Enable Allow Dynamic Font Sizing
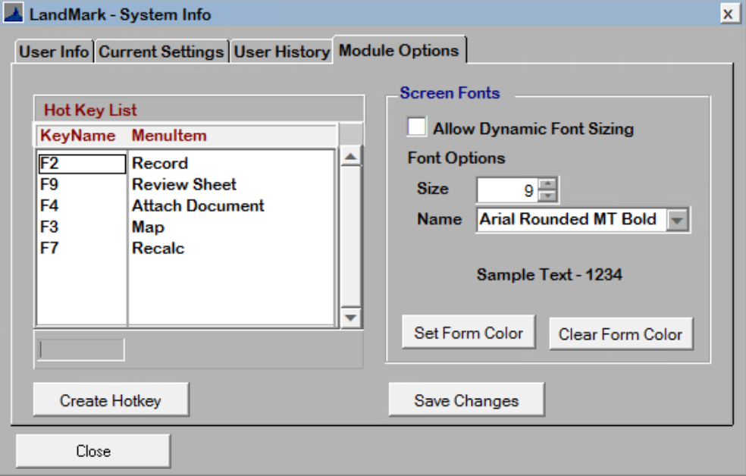746x476 pixels. 415,129
